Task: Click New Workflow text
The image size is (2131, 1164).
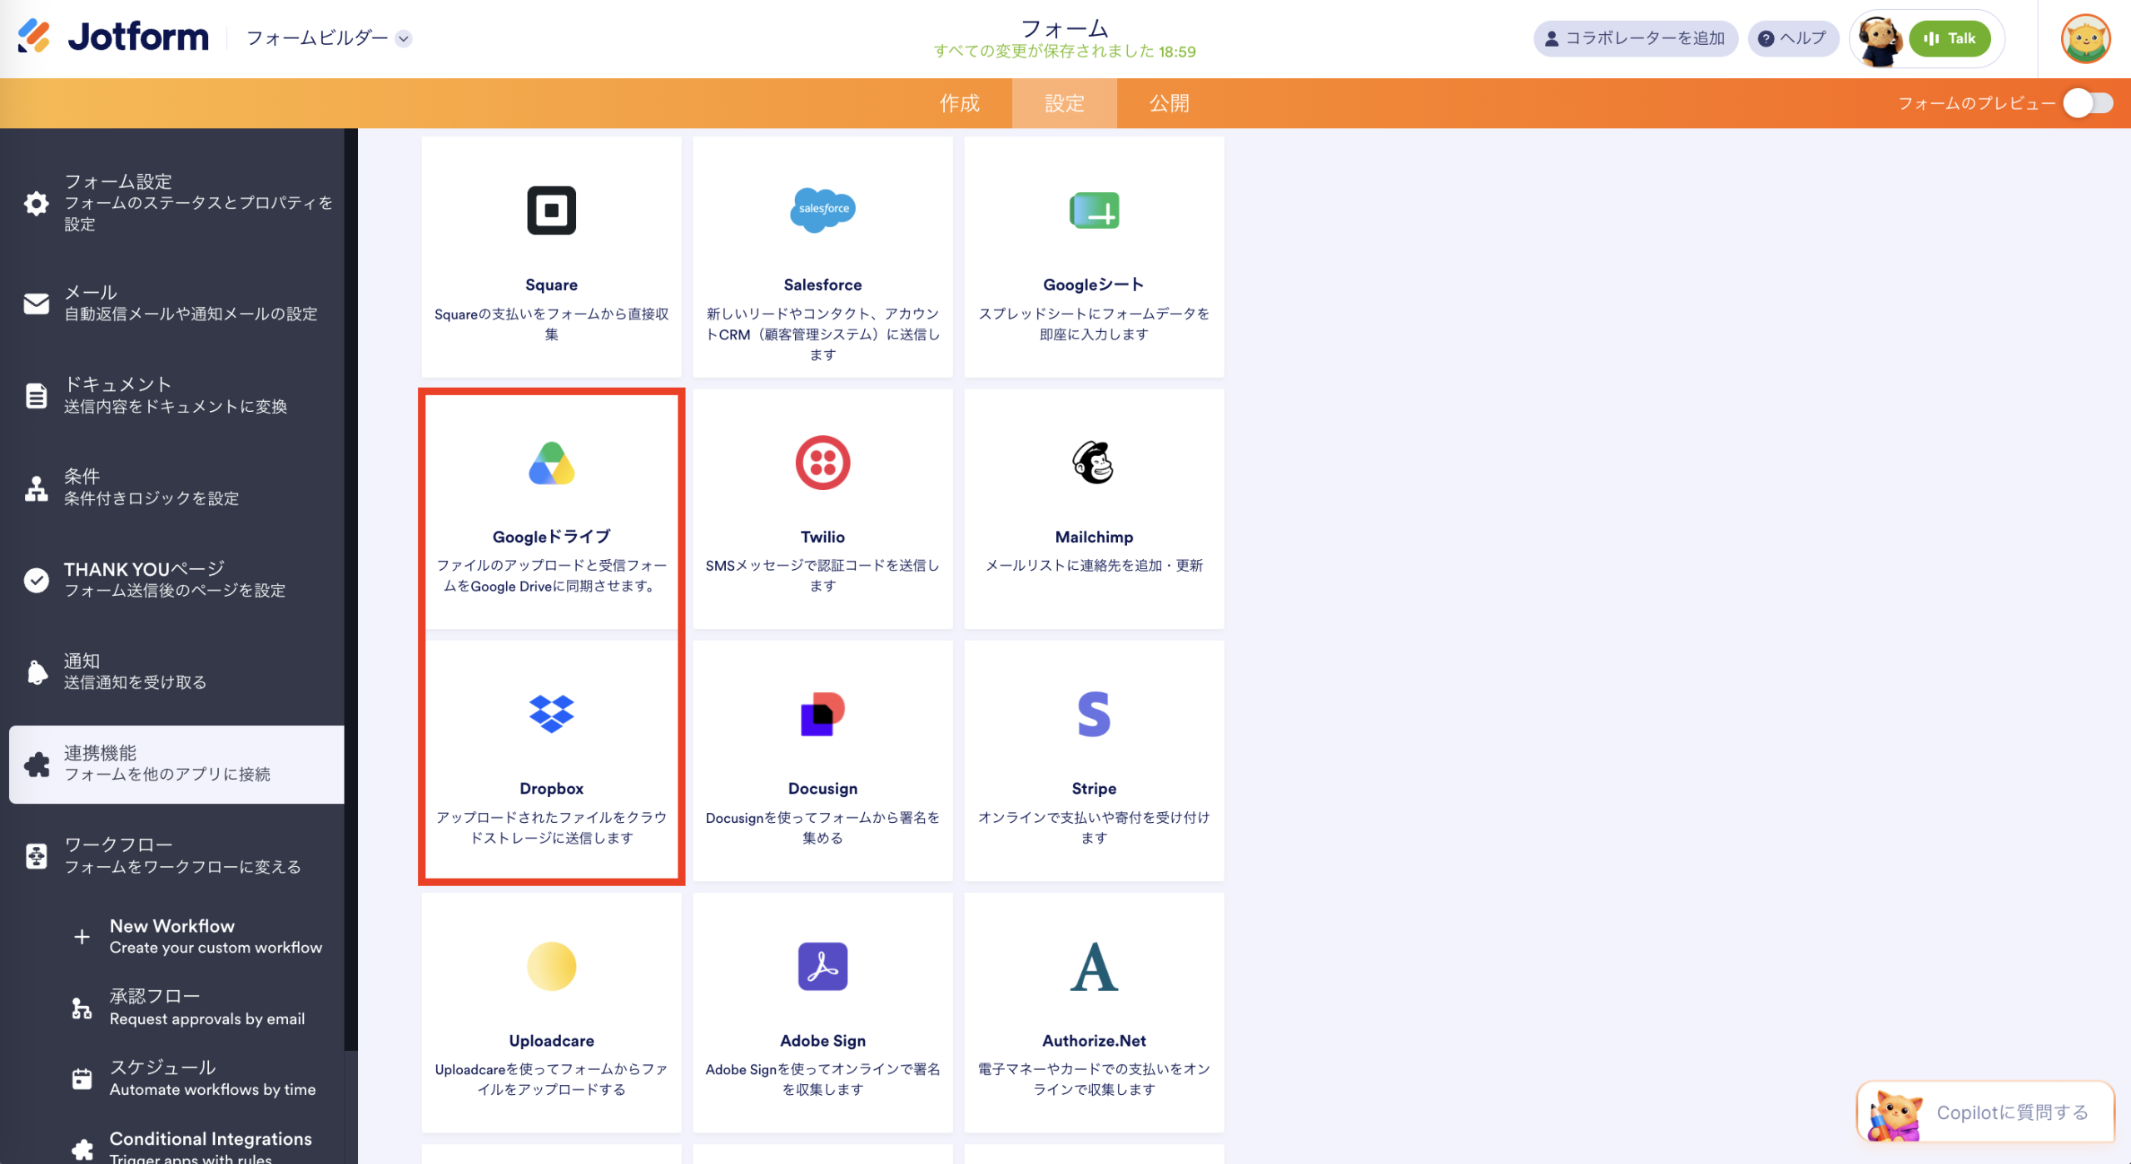Action: click(172, 926)
